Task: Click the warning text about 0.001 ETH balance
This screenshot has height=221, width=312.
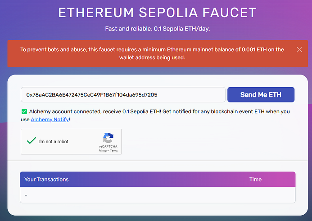Action: click(152, 53)
